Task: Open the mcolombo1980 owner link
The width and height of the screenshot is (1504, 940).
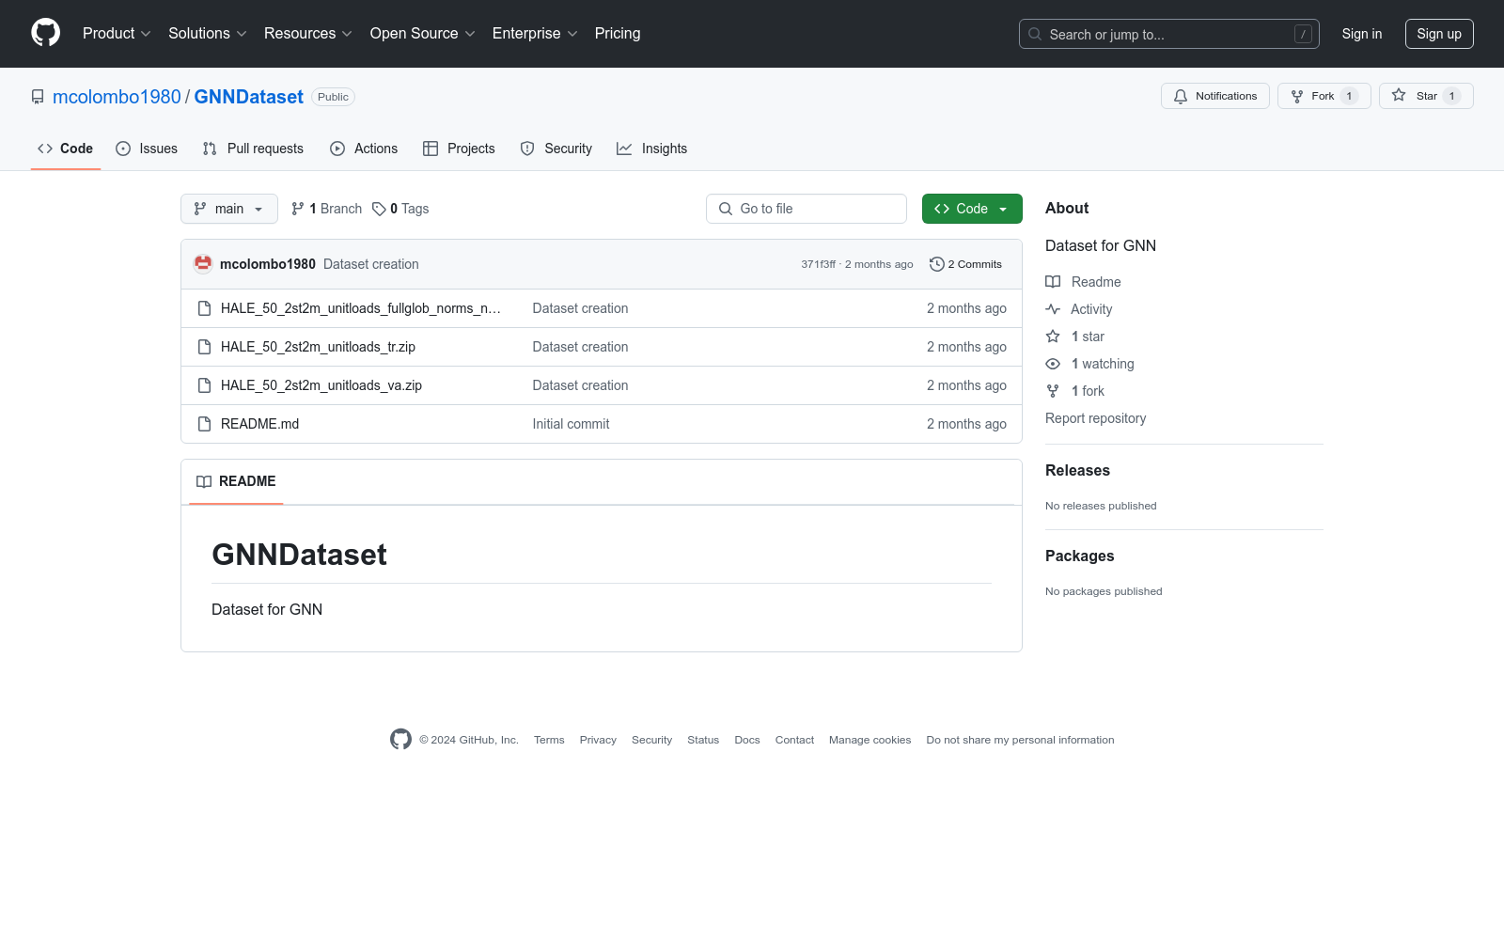Action: [x=117, y=97]
